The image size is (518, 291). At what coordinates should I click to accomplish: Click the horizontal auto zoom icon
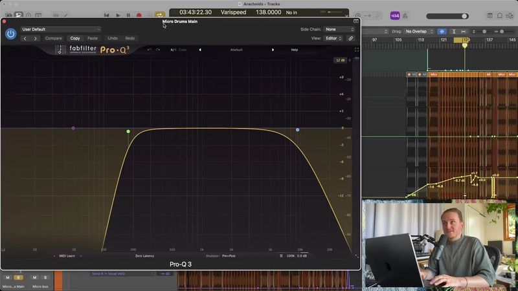click(x=464, y=31)
